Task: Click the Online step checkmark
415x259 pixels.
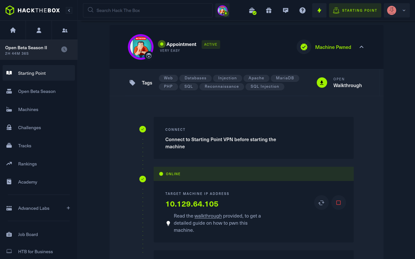Action: (x=143, y=179)
